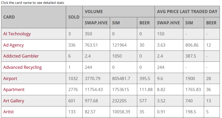Click the Ad Agency SIM price 806.86
This screenshot has width=222, height=118.
click(192, 45)
